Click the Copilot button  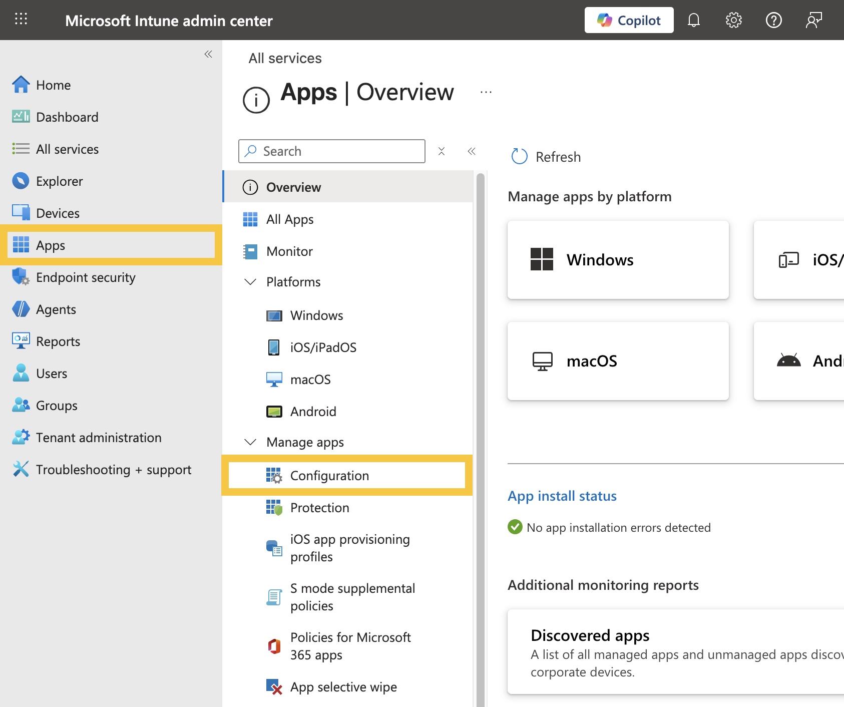pyautogui.click(x=629, y=20)
